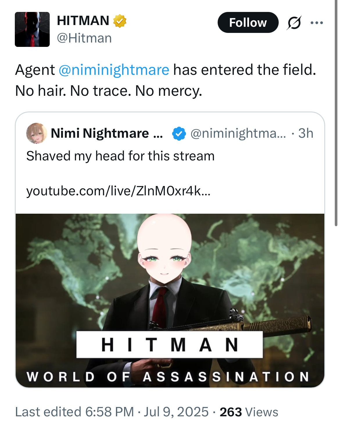Click the HITMAN display name
This screenshot has height=423, width=340.
pyautogui.click(x=83, y=21)
